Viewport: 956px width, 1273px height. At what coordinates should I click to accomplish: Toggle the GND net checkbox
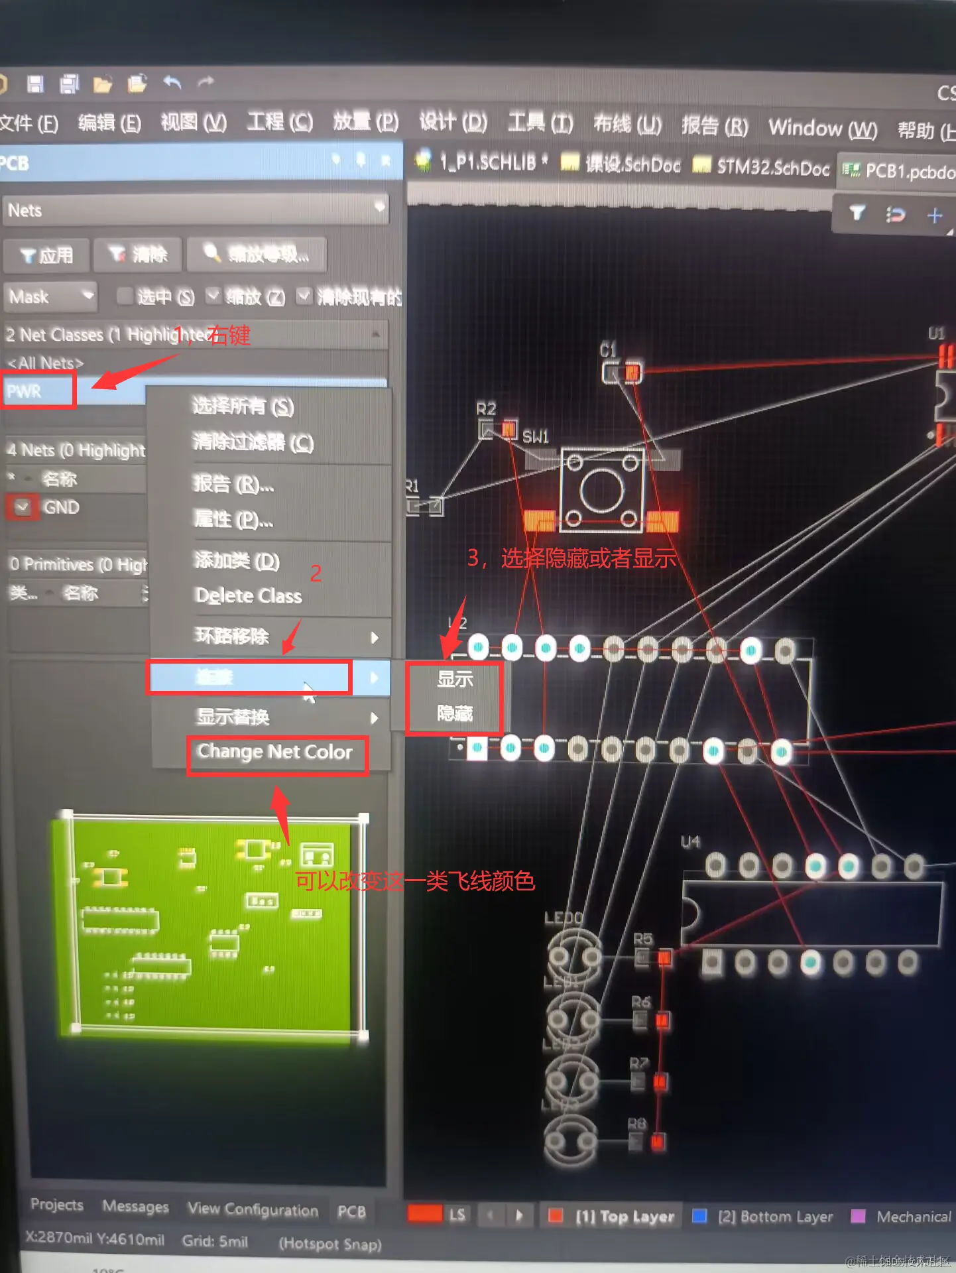click(23, 507)
